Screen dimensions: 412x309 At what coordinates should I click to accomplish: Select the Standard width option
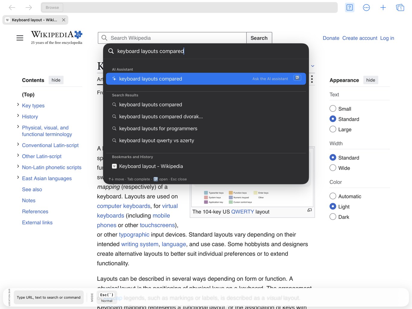pos(333,157)
